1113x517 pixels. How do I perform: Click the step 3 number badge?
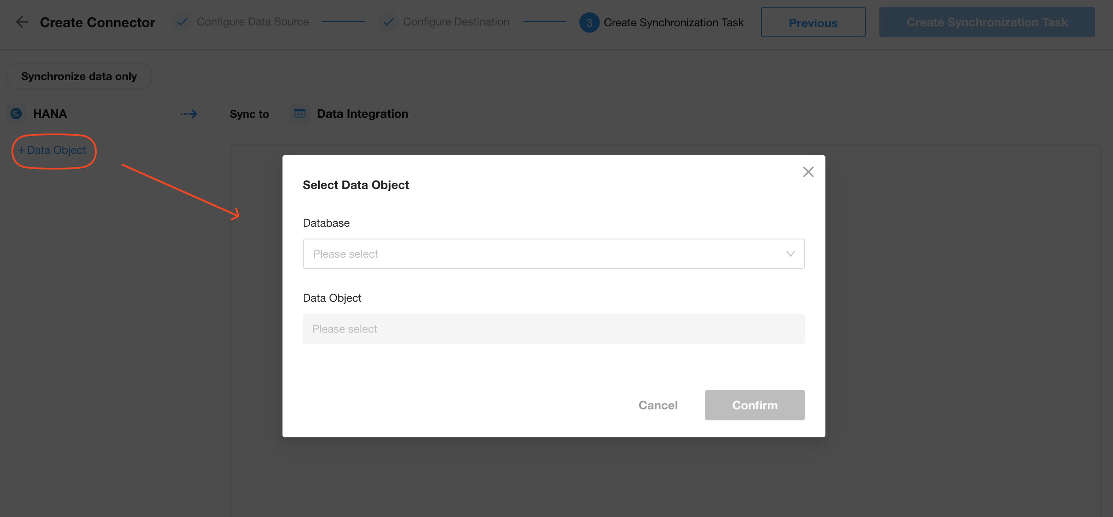click(x=589, y=22)
